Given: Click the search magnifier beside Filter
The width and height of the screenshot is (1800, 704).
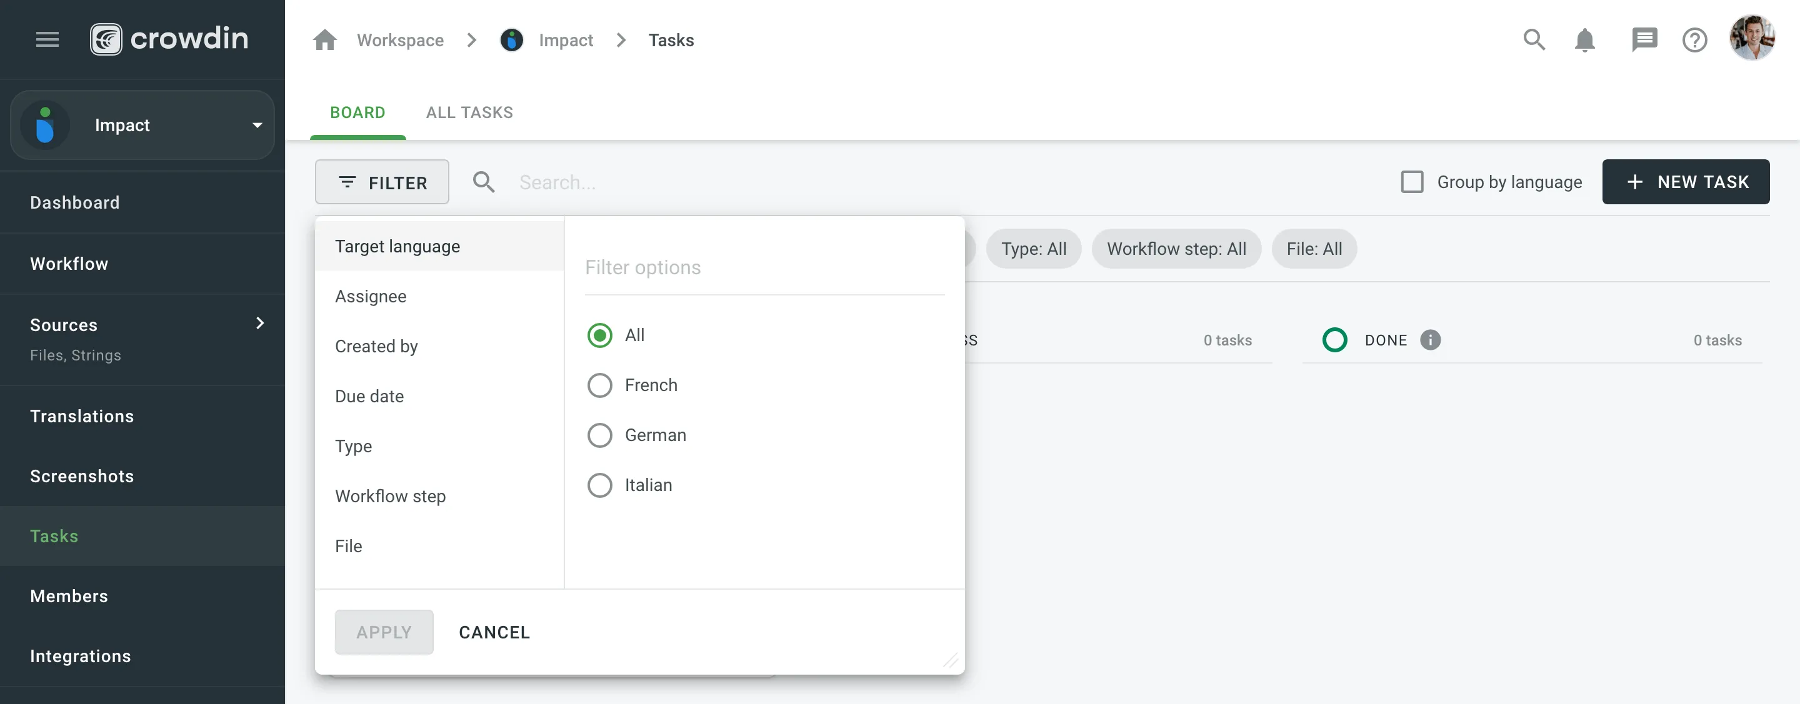Looking at the screenshot, I should click(484, 182).
